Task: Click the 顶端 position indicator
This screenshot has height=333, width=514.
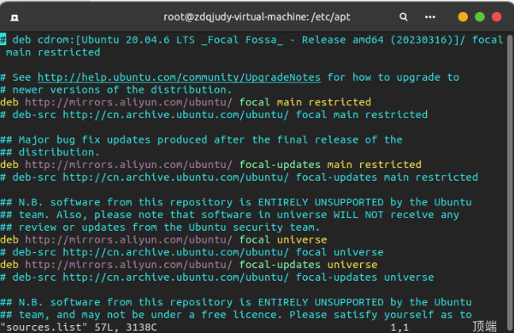Action: coord(485,327)
